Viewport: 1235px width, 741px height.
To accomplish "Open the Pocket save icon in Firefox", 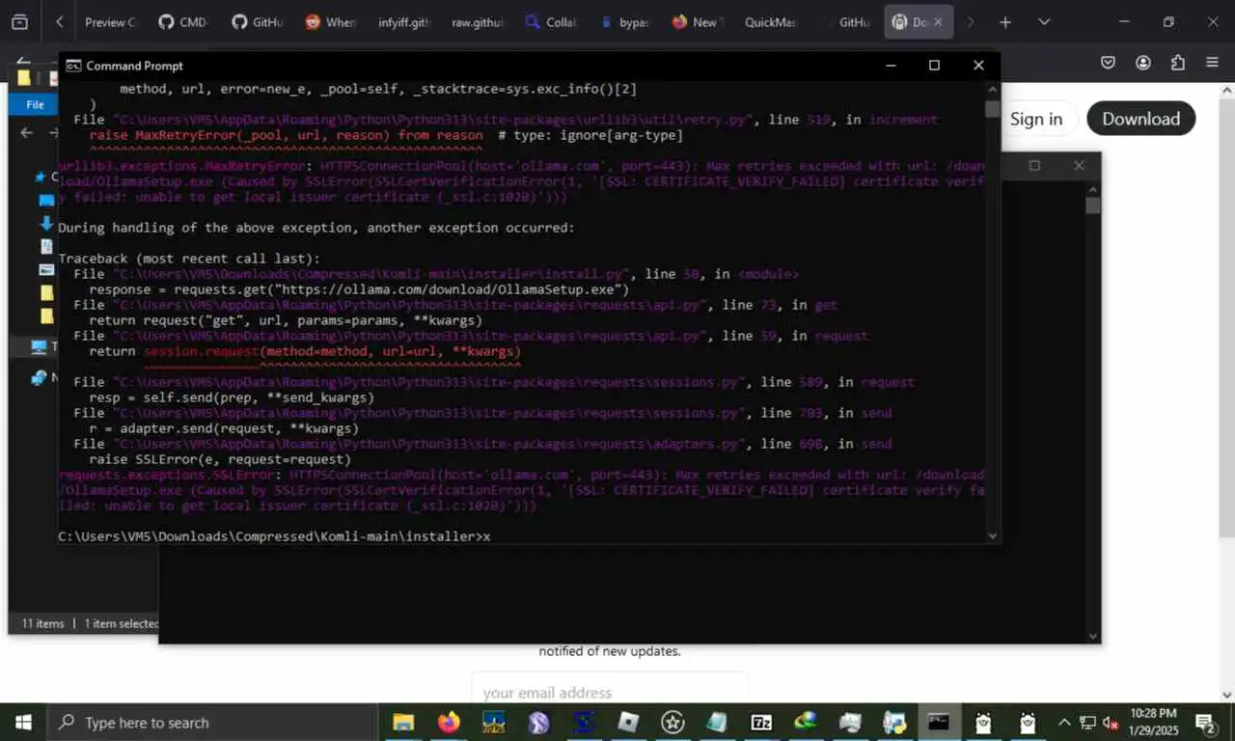I will click(1109, 63).
